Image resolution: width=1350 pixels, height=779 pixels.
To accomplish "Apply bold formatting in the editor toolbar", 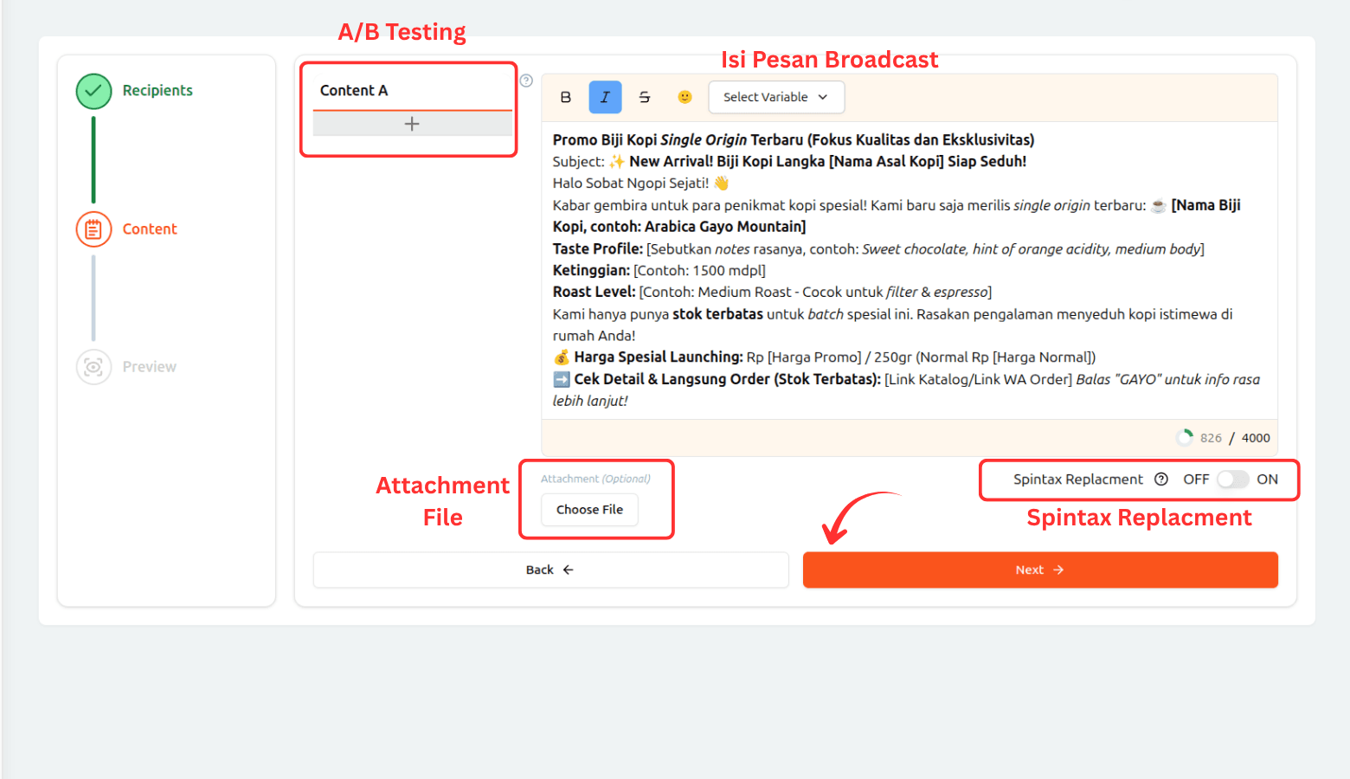I will [566, 97].
